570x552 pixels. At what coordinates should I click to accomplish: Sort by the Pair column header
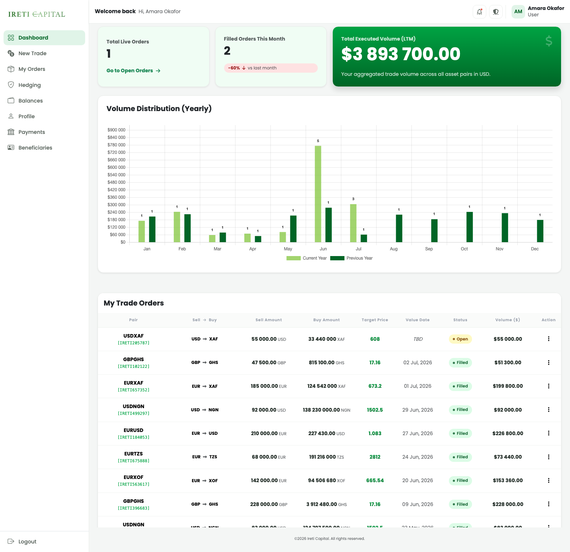point(133,320)
